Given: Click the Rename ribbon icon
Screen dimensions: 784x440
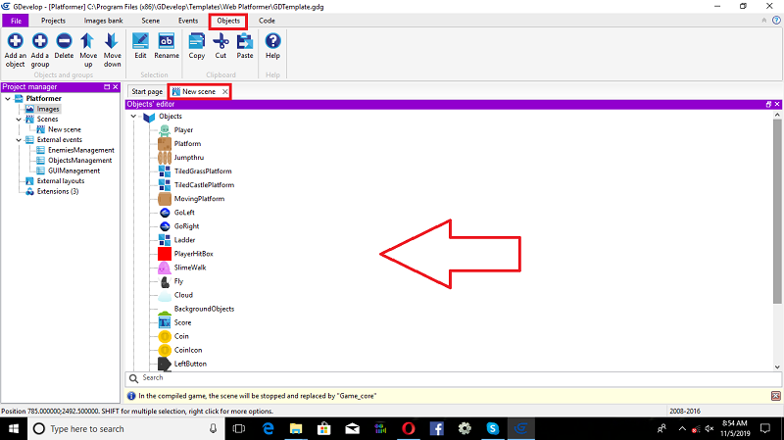Looking at the screenshot, I should click(166, 41).
